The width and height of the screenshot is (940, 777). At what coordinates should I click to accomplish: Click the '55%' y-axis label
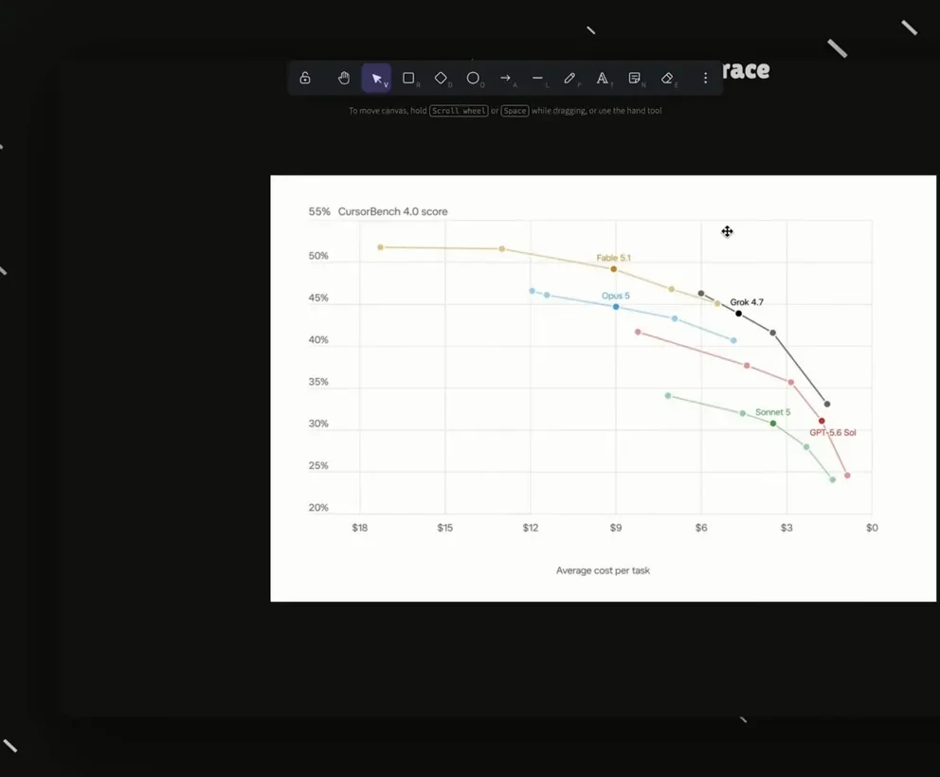tap(319, 211)
